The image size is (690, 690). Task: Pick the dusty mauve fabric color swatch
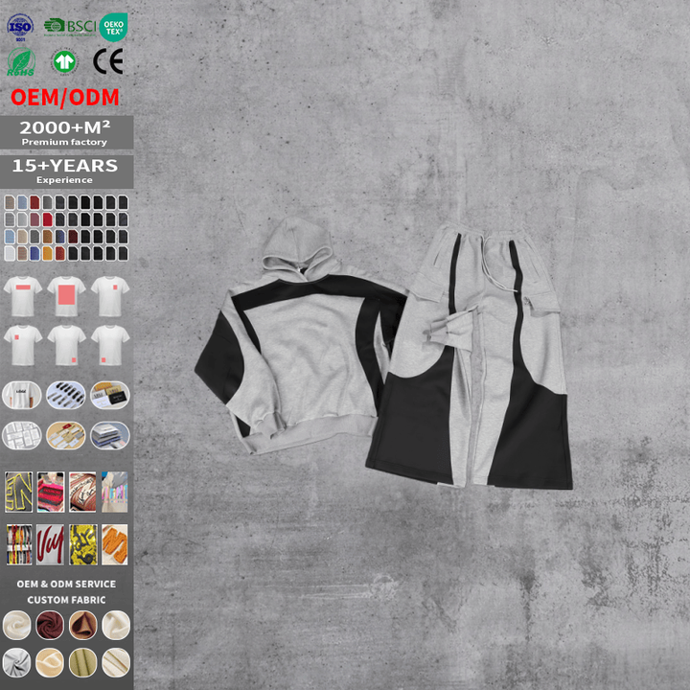(34, 219)
